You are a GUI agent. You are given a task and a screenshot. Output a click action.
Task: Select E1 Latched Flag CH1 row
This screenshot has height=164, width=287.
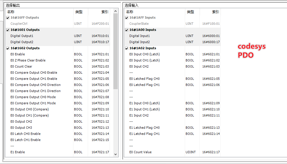click(172, 134)
